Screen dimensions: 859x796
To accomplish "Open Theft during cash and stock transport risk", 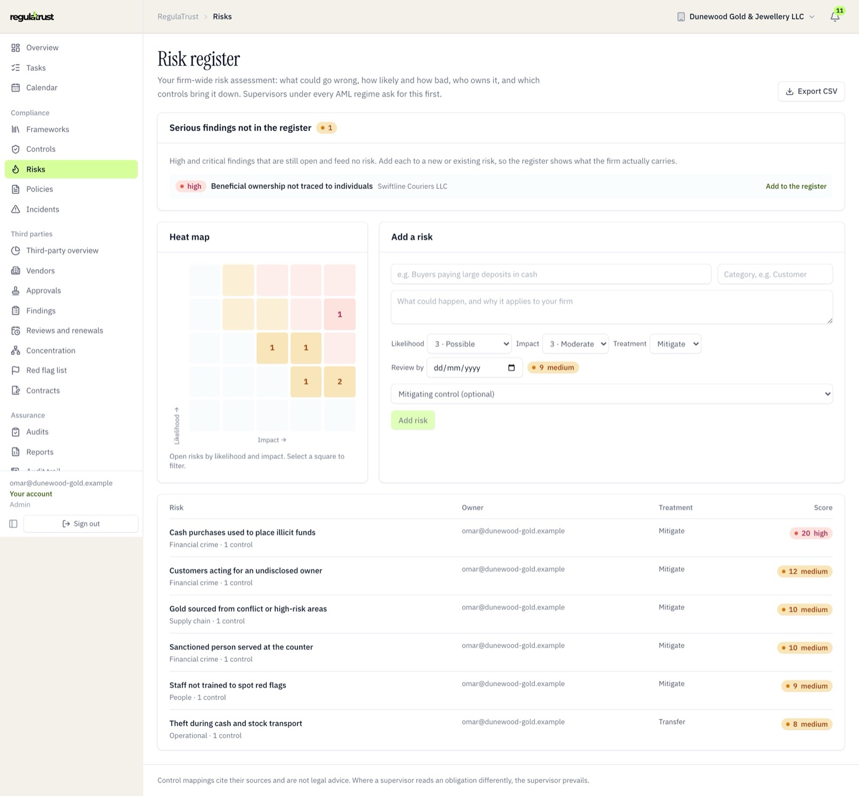I will 236,723.
